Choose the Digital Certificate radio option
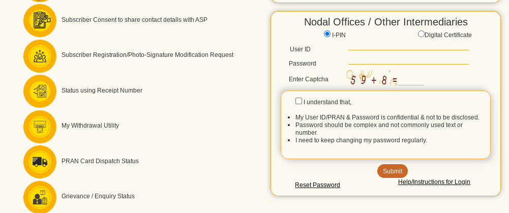 (x=421, y=34)
